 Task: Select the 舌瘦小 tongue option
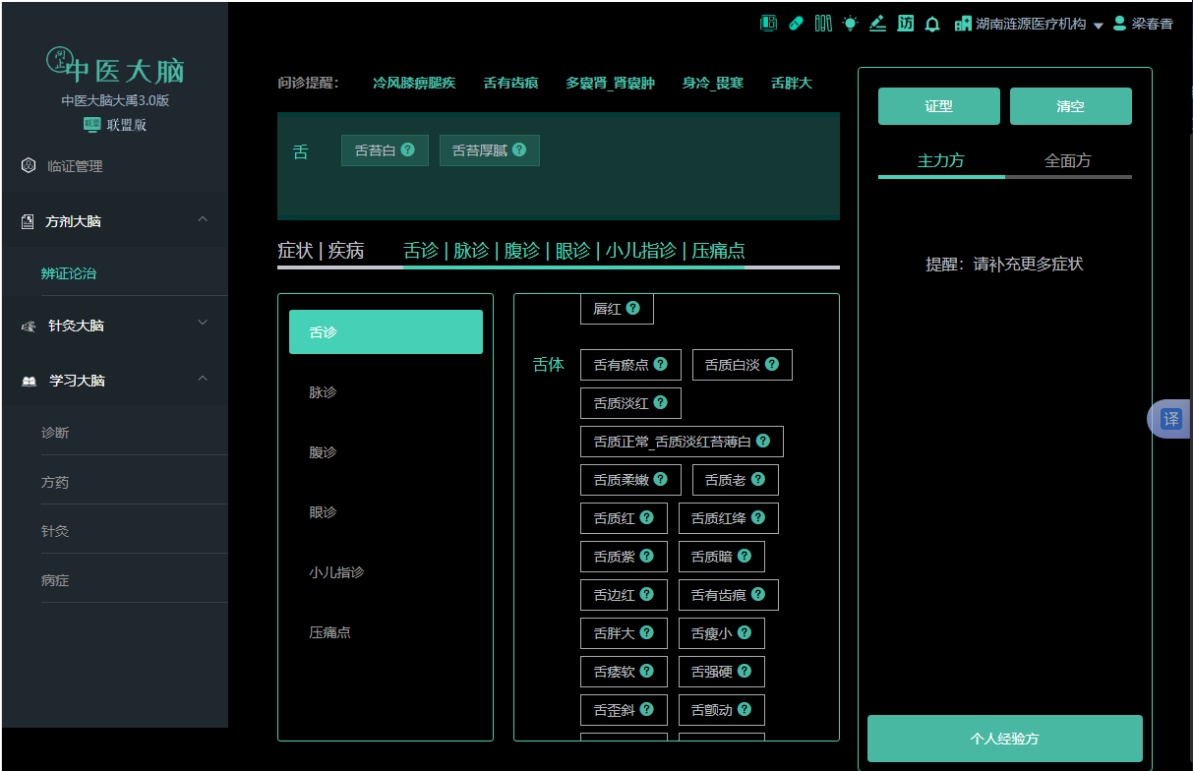(721, 633)
